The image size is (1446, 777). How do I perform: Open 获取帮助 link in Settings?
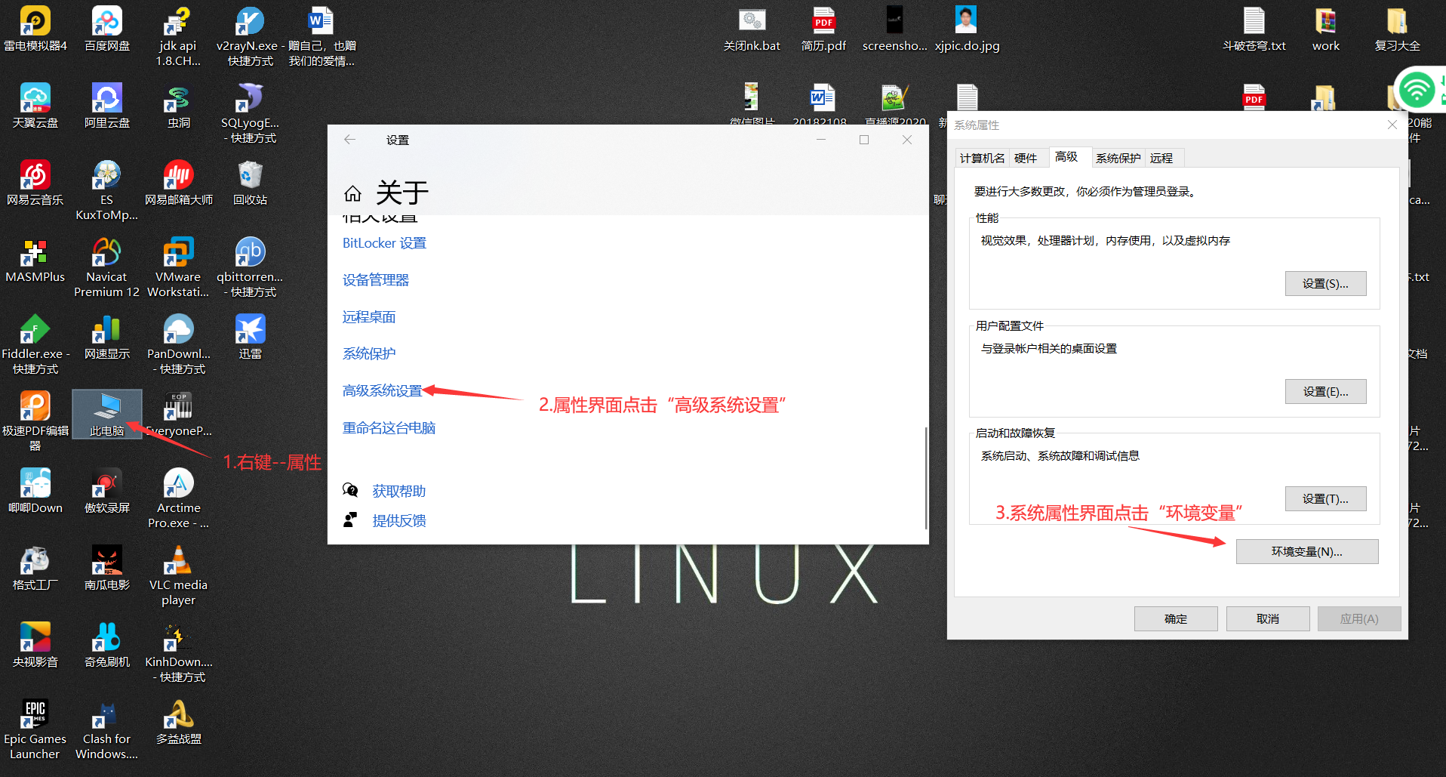399,492
